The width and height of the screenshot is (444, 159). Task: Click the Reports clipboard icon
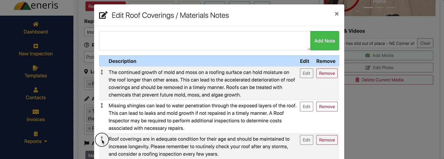point(36,134)
